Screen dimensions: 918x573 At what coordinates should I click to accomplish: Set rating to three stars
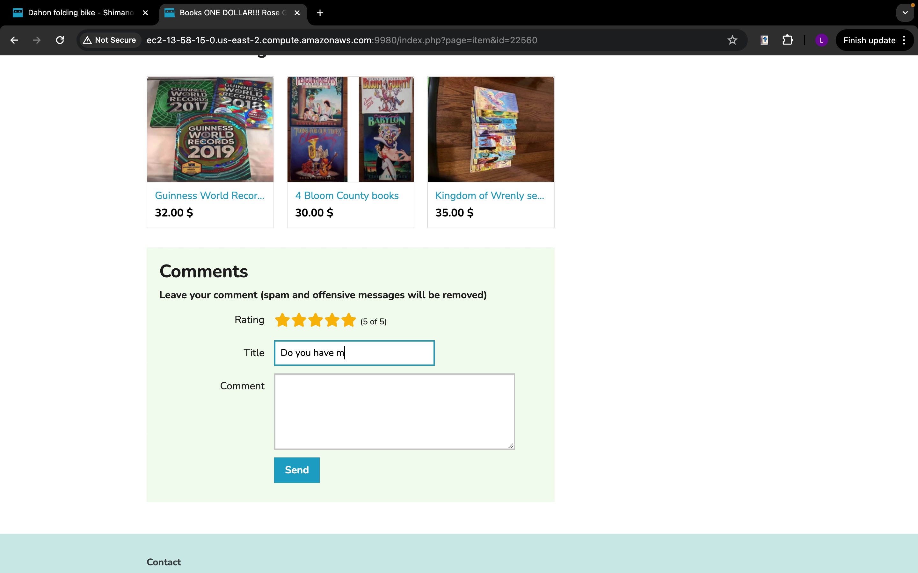coord(315,320)
